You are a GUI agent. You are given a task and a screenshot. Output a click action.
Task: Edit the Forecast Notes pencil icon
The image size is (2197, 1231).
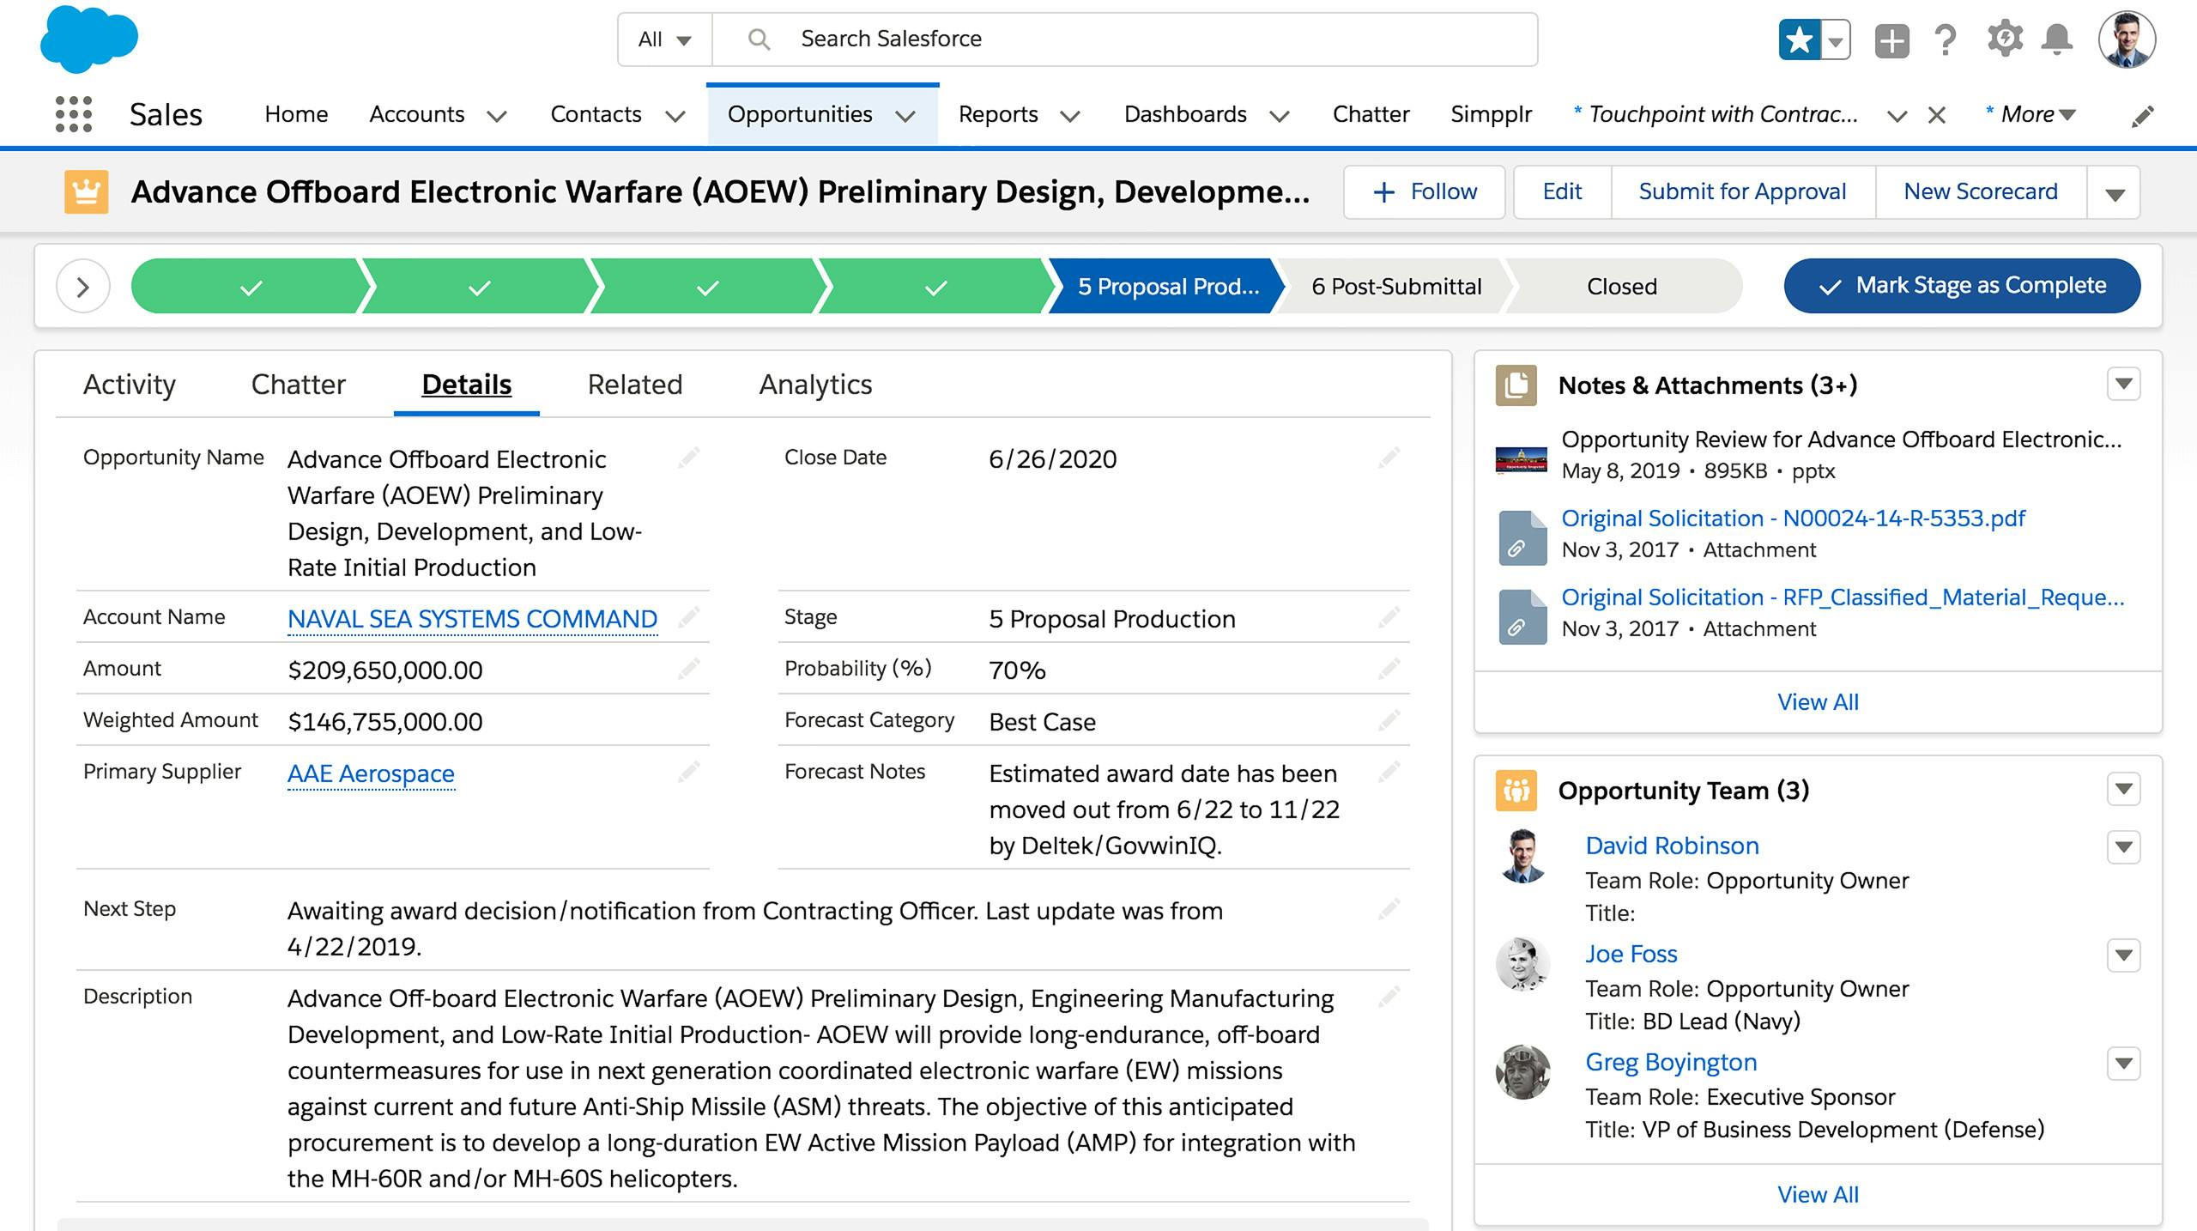coord(1389,772)
